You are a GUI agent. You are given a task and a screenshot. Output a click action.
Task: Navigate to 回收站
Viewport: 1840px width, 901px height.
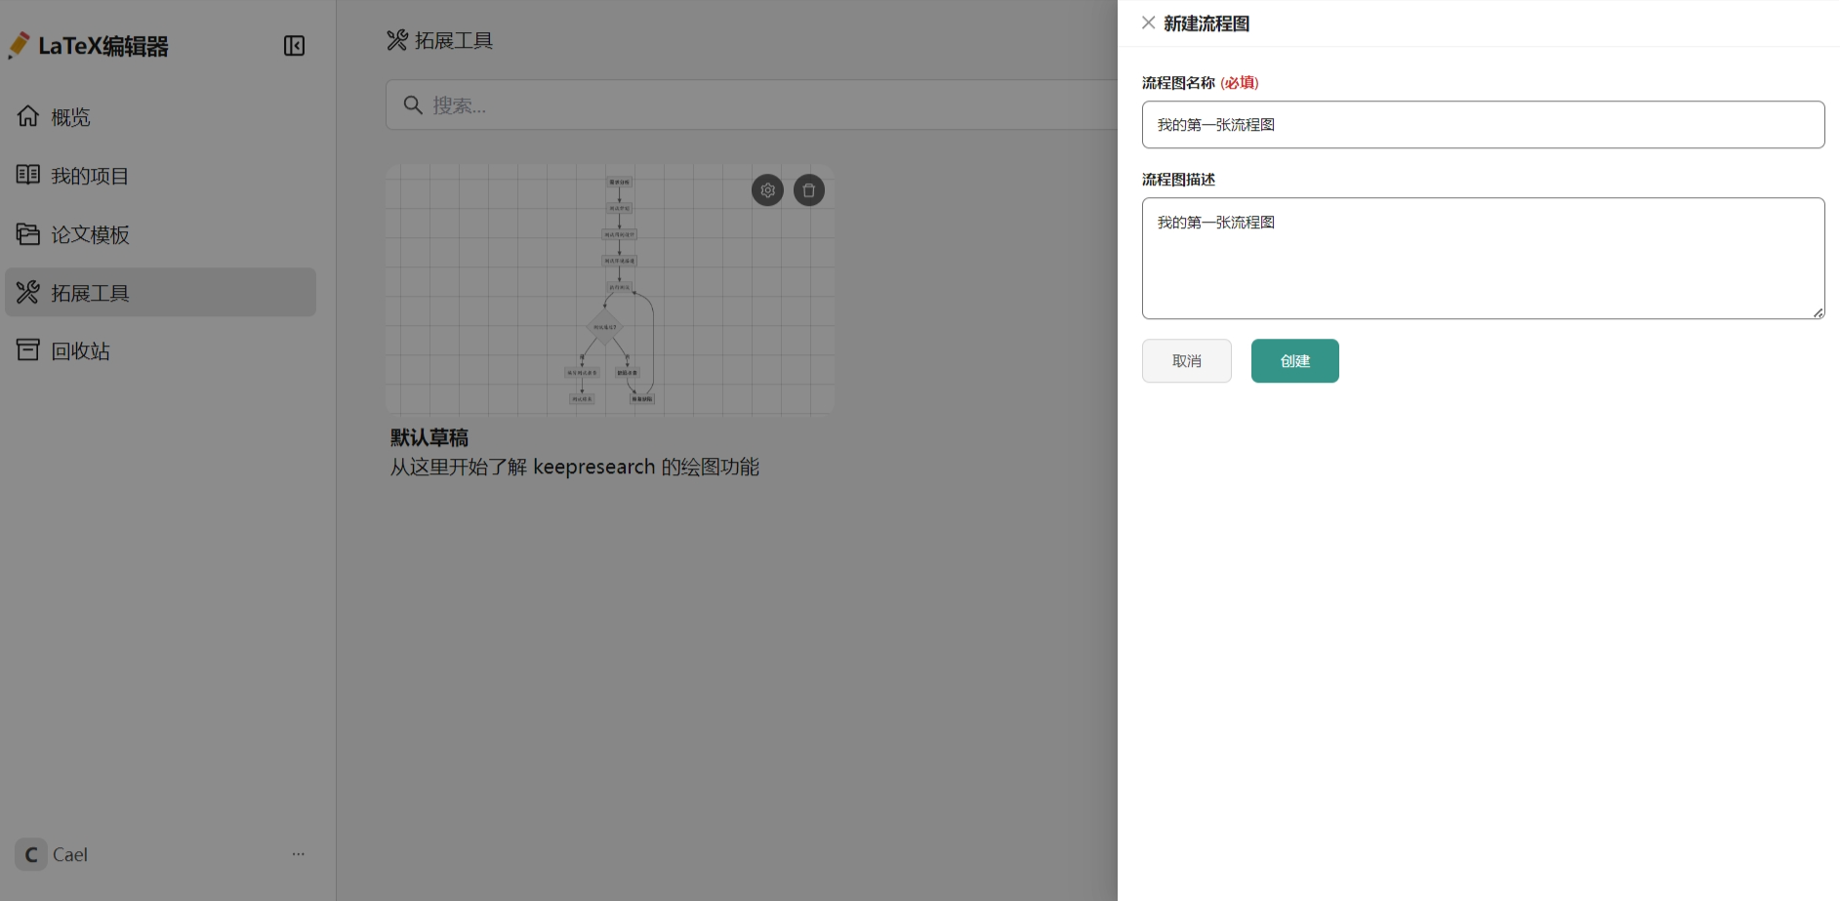(80, 350)
